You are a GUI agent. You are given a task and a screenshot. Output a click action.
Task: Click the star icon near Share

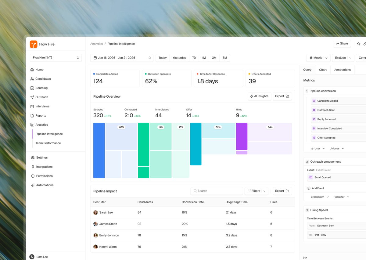pyautogui.click(x=358, y=44)
